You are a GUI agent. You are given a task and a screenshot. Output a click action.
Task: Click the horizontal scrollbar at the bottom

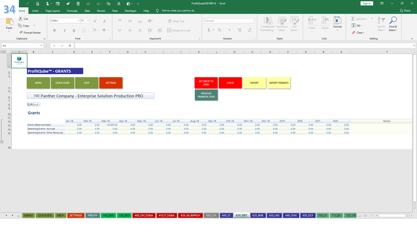coord(393,215)
